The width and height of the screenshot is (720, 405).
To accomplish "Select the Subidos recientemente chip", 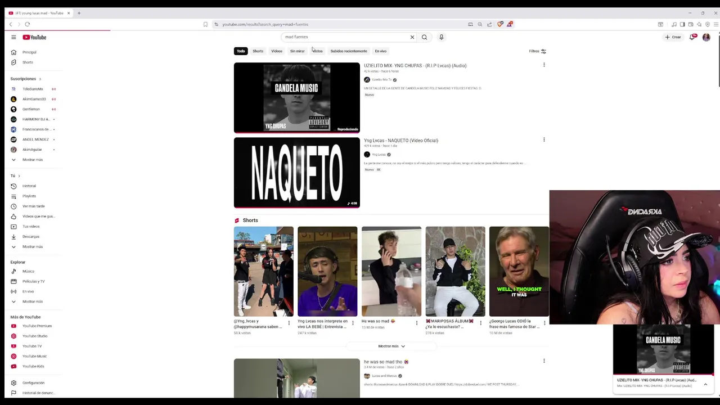I will pos(349,51).
